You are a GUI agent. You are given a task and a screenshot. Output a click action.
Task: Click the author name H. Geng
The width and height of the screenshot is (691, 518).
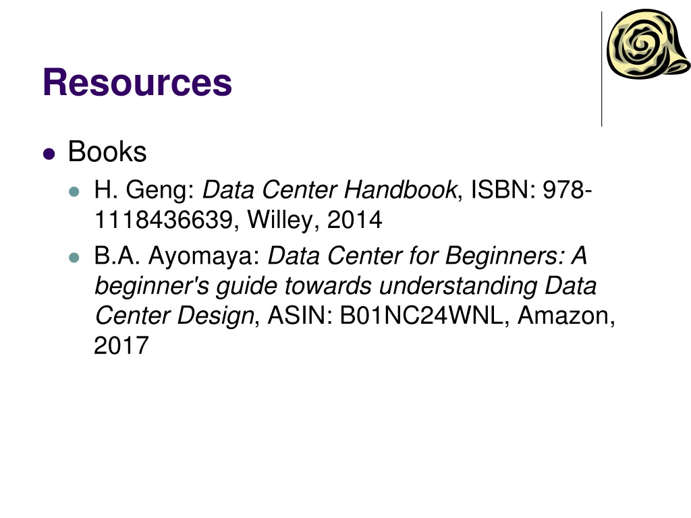click(144, 192)
